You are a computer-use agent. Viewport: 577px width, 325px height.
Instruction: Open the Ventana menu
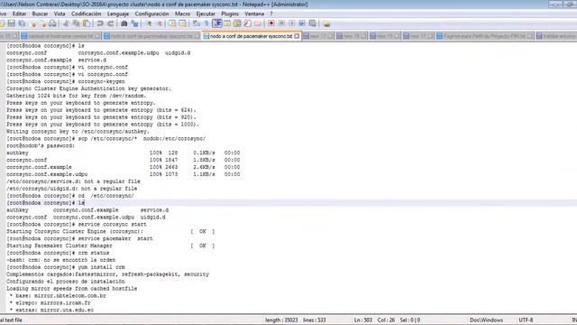click(x=254, y=14)
